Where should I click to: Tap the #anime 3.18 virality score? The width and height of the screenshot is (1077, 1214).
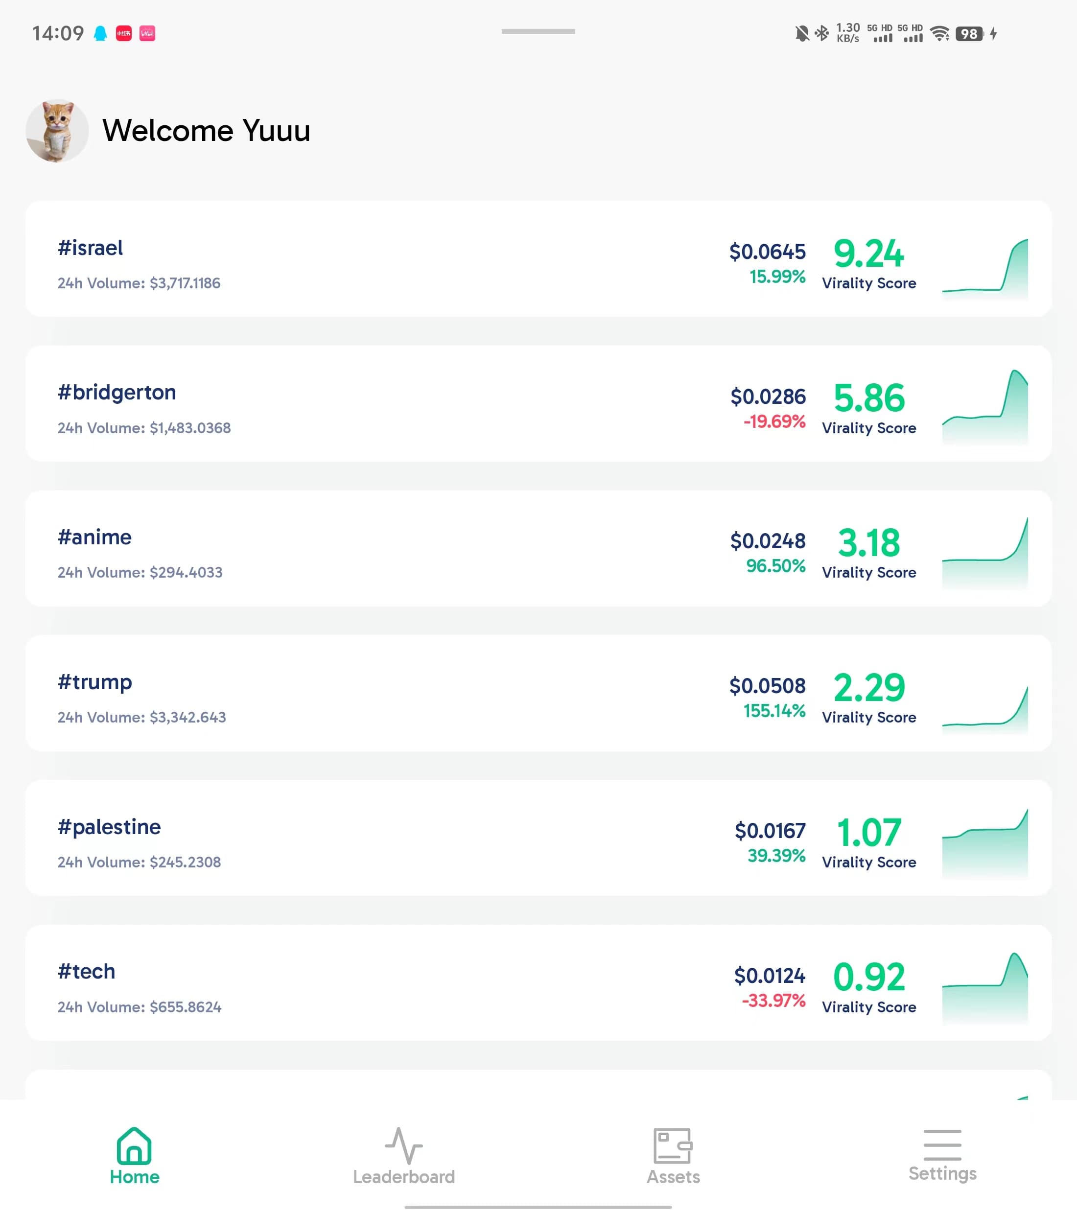(868, 543)
